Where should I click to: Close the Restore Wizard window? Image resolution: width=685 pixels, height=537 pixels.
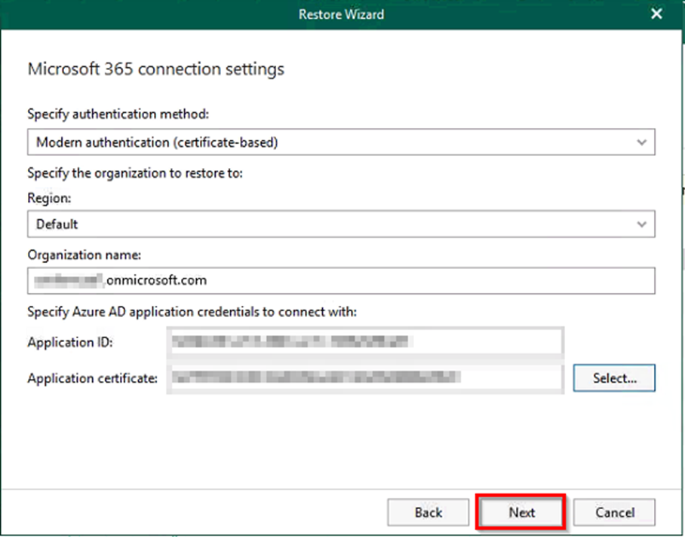point(656,14)
